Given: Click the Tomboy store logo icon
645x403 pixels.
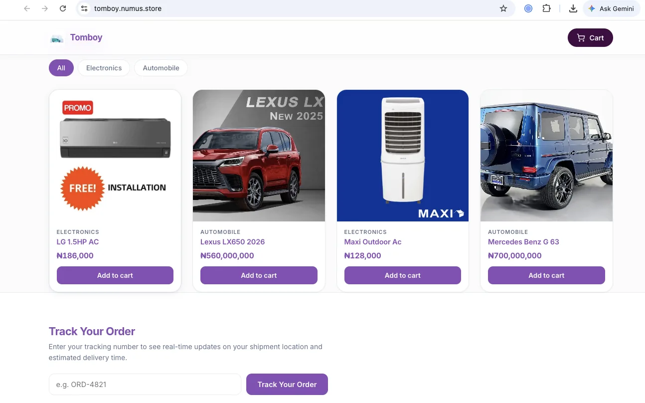Looking at the screenshot, I should coord(57,38).
